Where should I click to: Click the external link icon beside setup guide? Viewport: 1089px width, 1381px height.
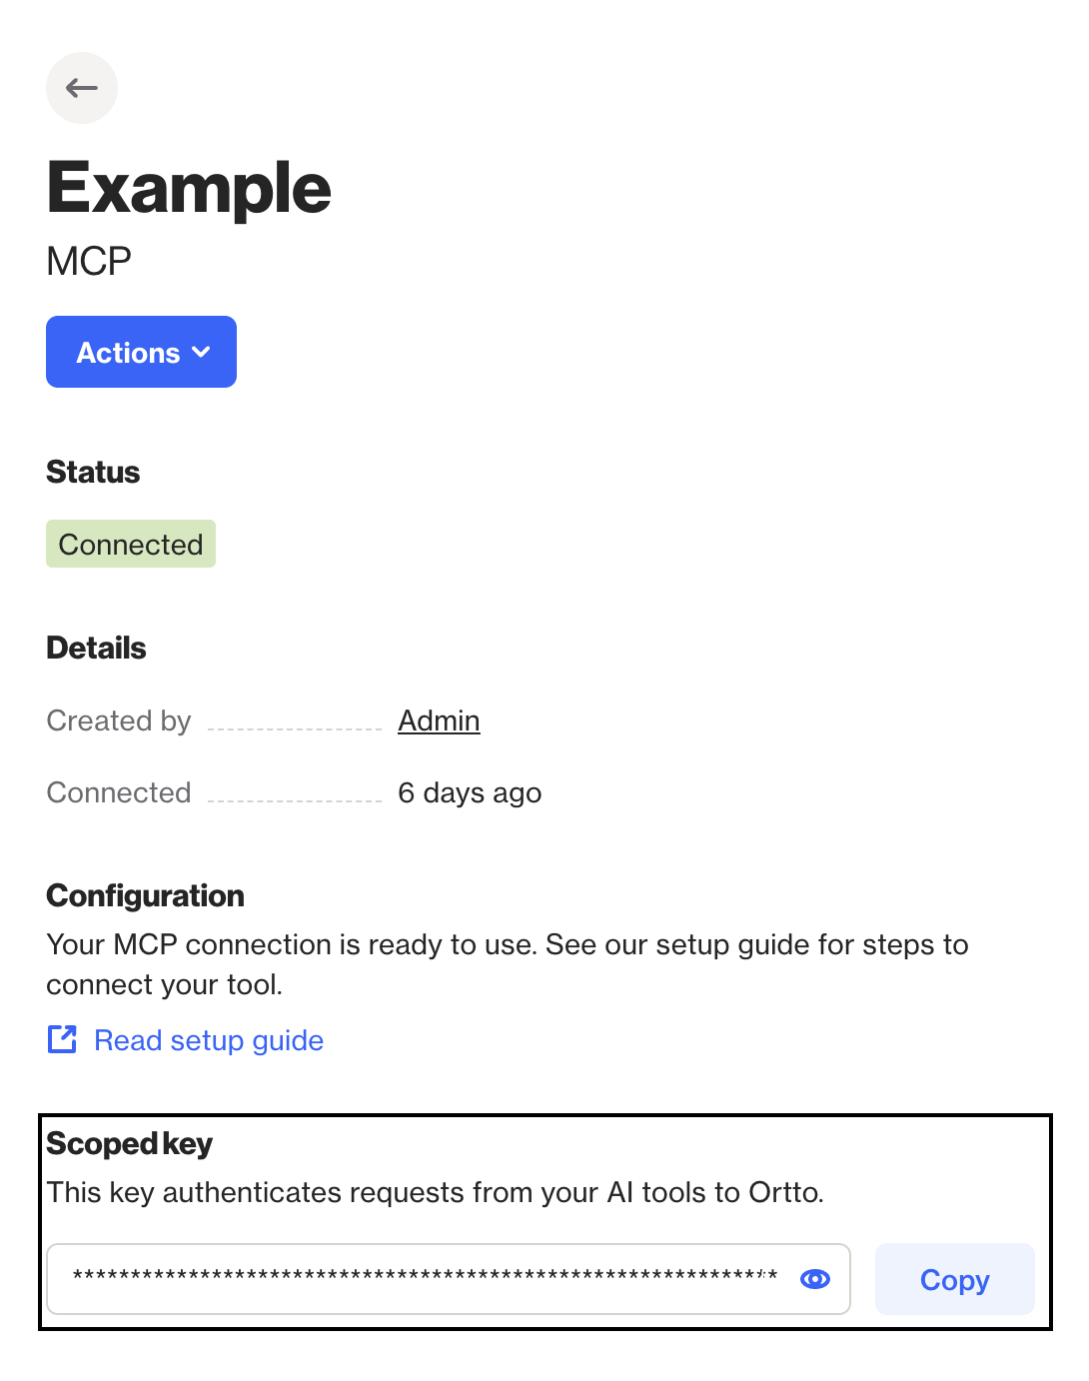pos(62,1039)
